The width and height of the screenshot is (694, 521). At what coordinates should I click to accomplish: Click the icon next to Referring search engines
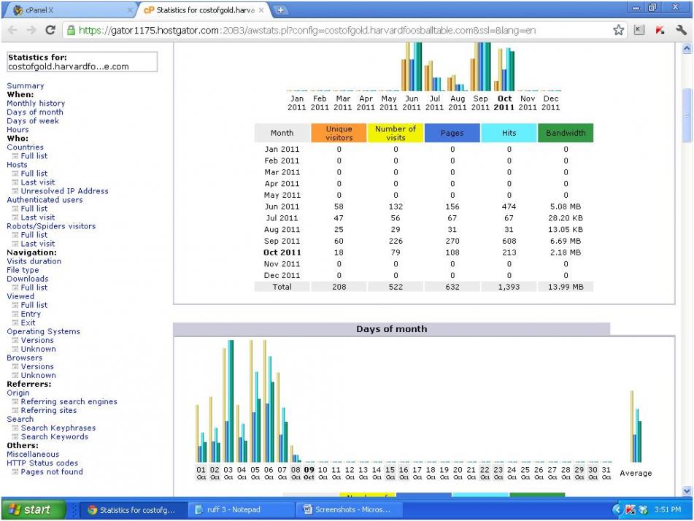[15, 402]
